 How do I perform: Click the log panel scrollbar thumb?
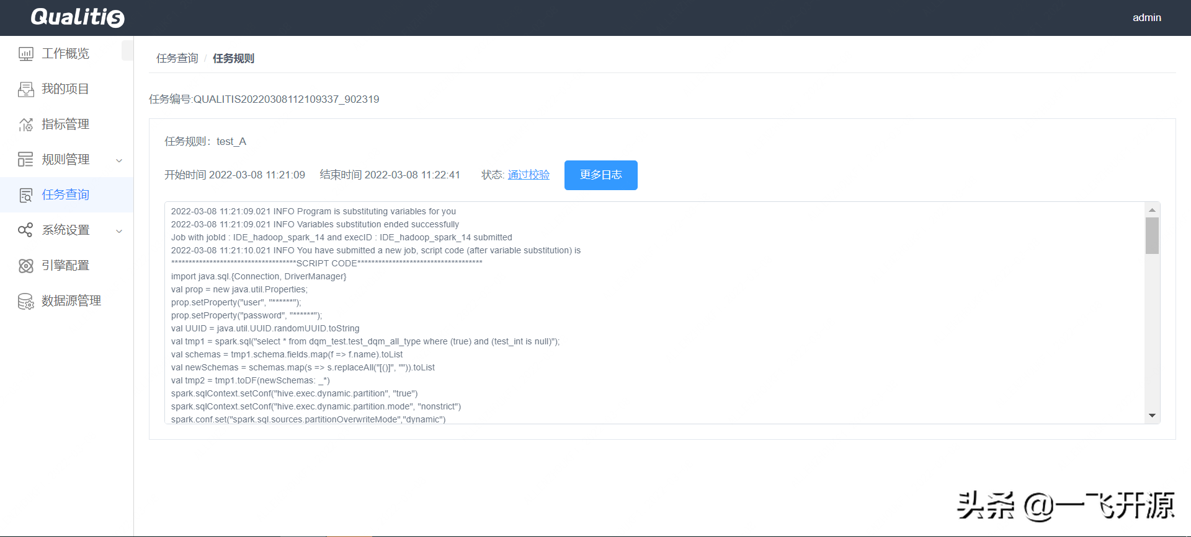1152,235
